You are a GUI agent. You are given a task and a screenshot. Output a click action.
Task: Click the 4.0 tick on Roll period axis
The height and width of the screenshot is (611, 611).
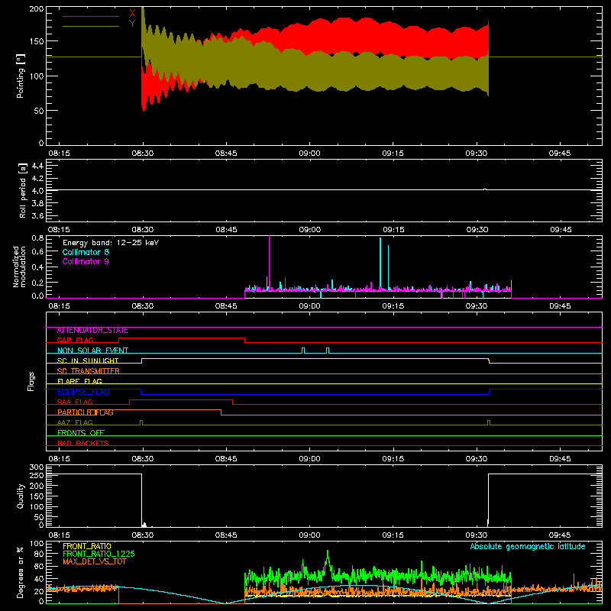coord(37,191)
